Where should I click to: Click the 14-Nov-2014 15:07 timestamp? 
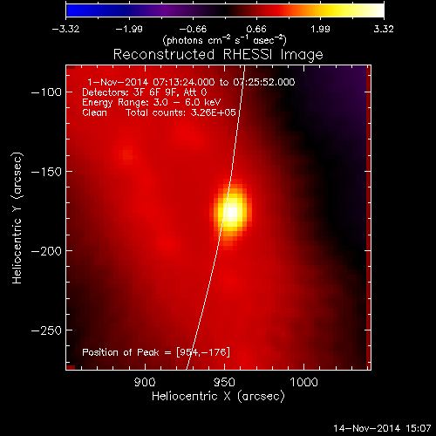coord(382,428)
